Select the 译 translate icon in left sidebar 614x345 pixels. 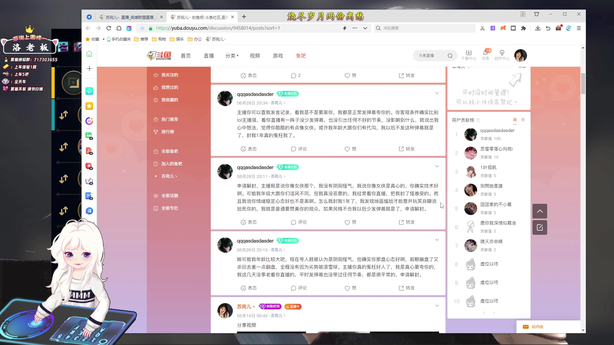coord(89,211)
